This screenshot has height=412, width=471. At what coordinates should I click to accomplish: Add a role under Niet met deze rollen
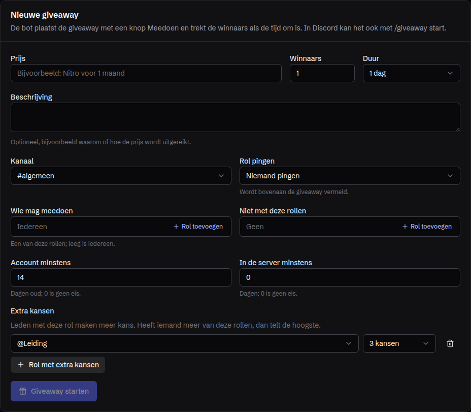point(427,227)
